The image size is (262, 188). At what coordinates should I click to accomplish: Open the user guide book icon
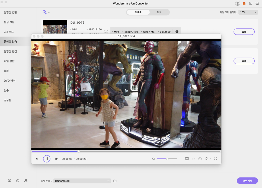coord(10,181)
